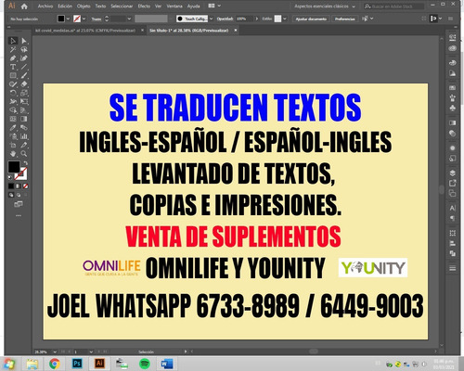Pick the Shaper tool
The height and width of the screenshot is (371, 464).
click(x=13, y=84)
